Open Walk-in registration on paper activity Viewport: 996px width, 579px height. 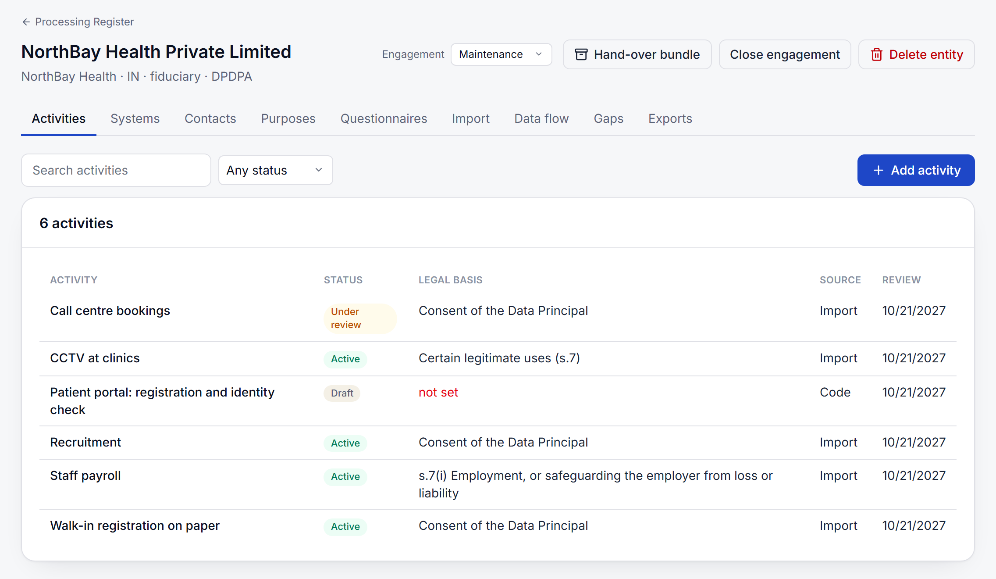point(135,525)
